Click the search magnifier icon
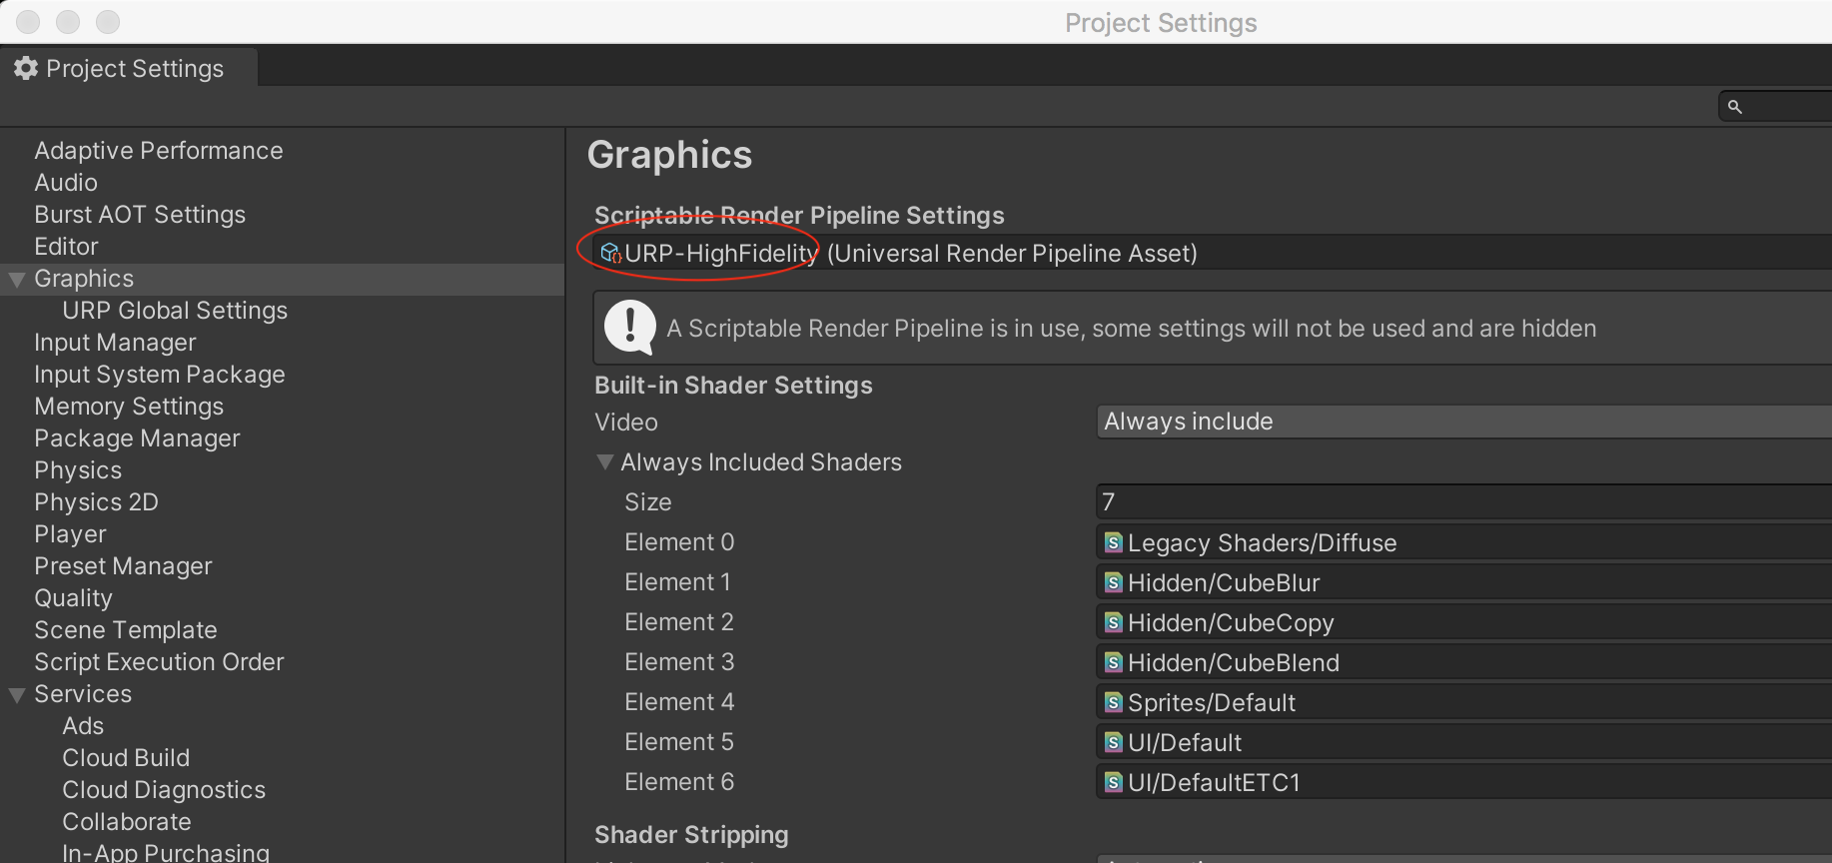The width and height of the screenshot is (1832, 863). (1735, 107)
